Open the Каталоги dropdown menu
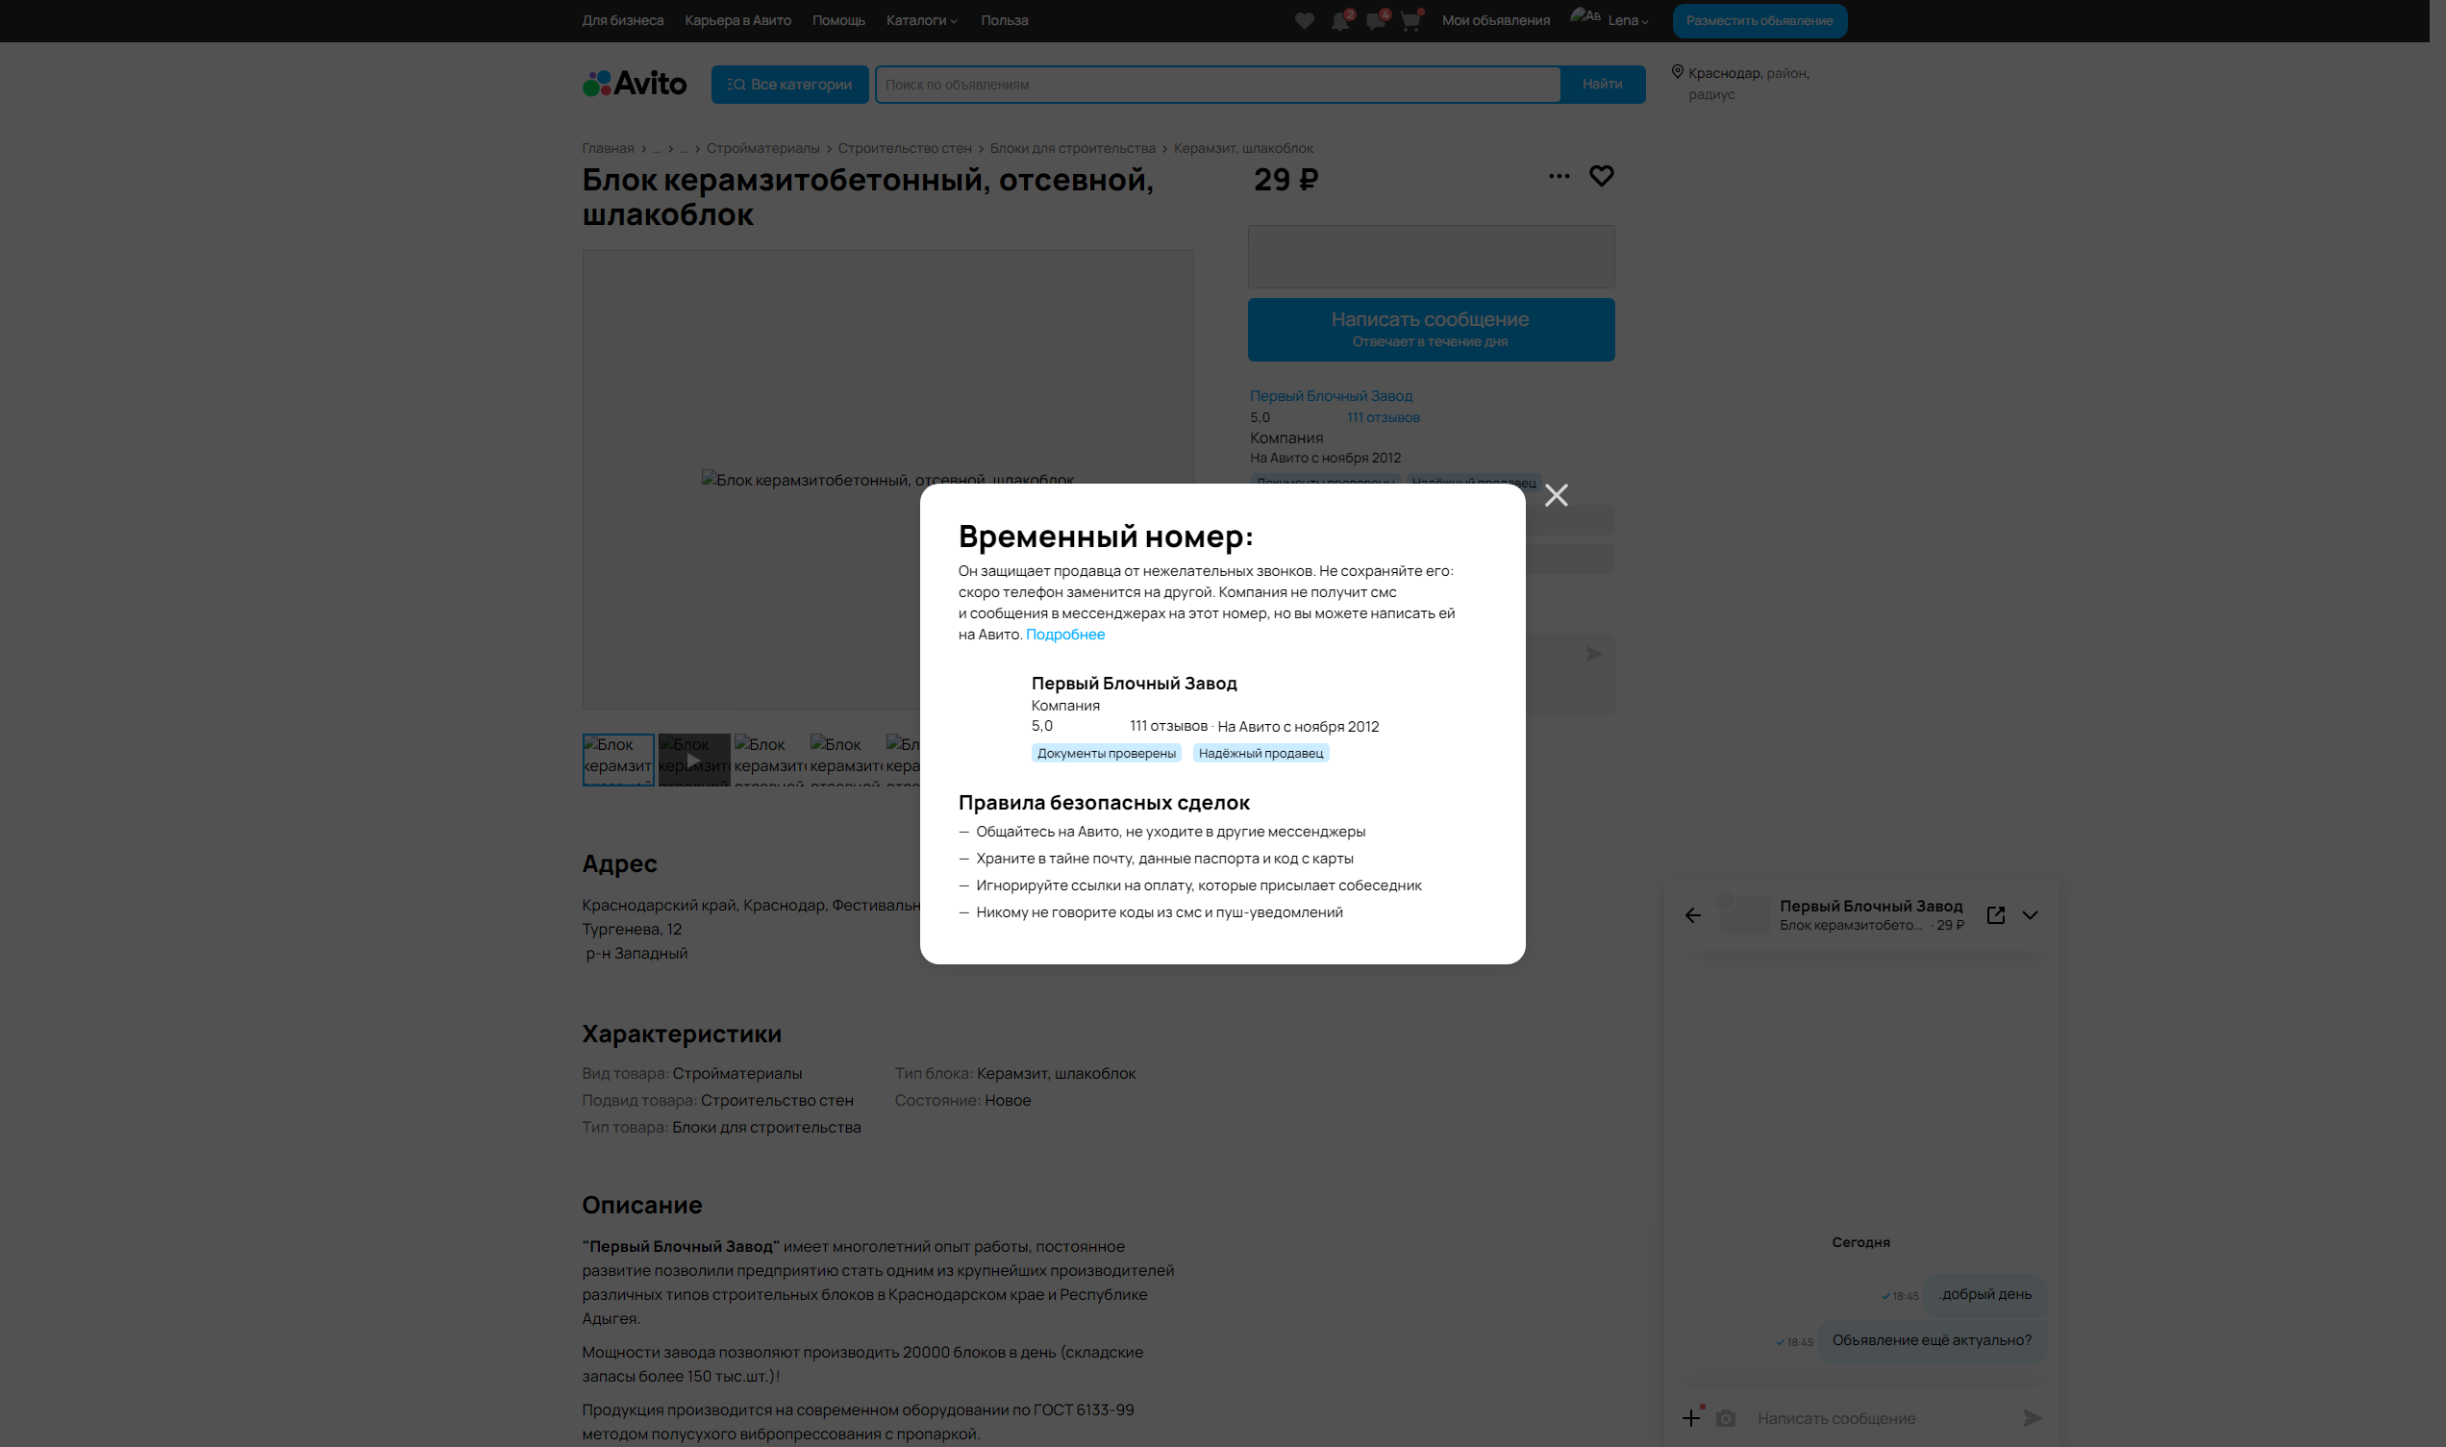 coord(921,20)
